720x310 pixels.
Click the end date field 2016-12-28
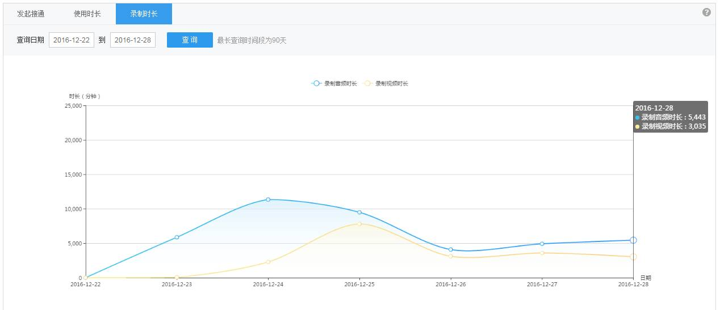click(x=133, y=40)
